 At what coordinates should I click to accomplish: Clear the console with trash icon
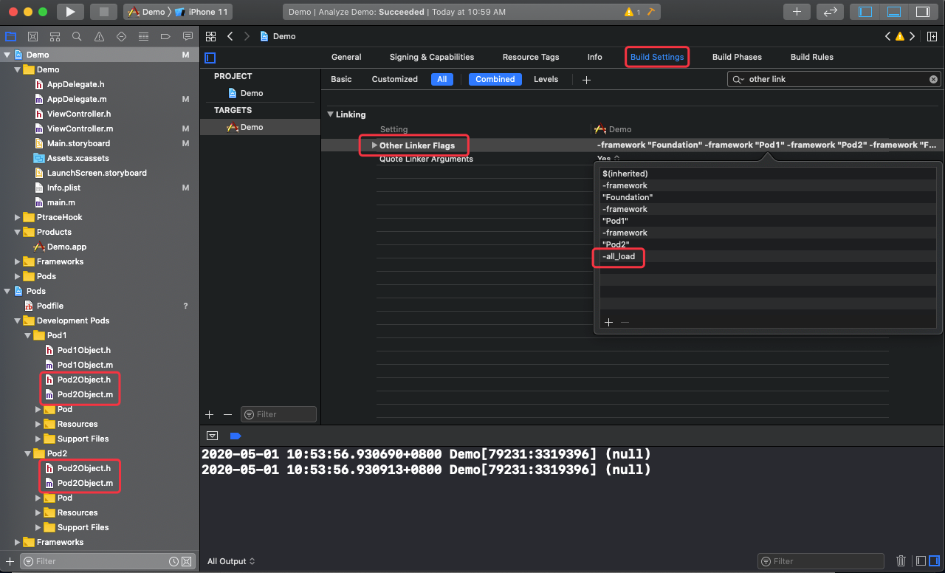click(901, 561)
